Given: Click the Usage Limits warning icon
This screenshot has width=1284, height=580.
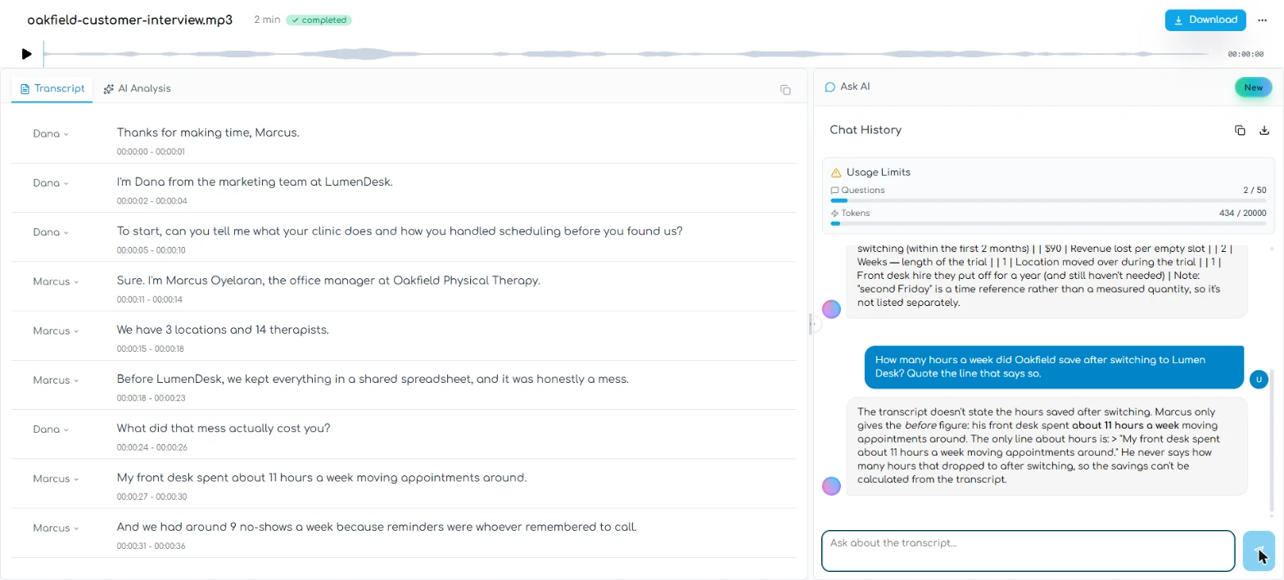Looking at the screenshot, I should click(836, 173).
